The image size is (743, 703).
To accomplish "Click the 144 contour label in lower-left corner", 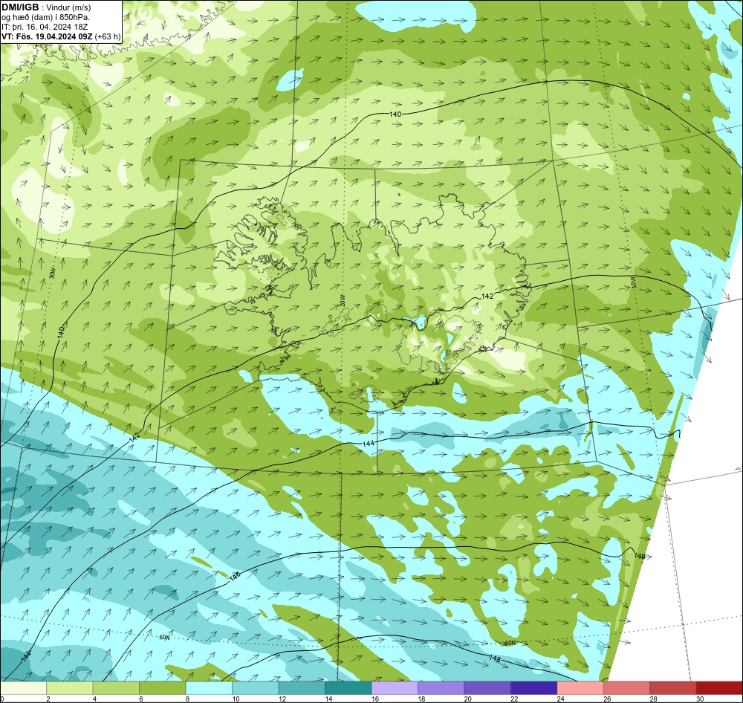I will point(25,655).
